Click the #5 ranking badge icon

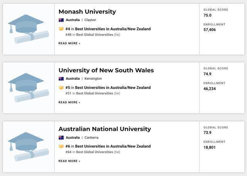point(61,87)
